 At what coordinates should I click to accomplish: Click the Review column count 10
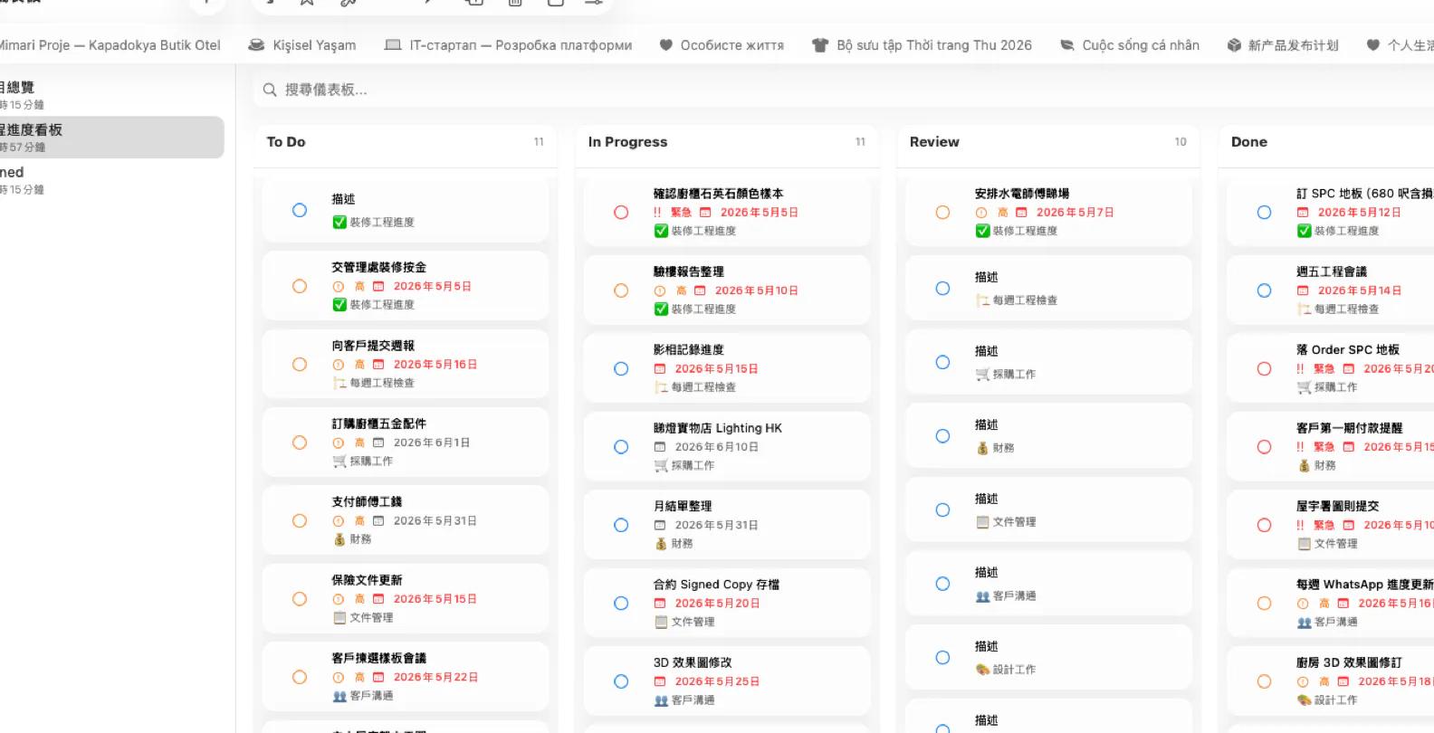[1181, 142]
